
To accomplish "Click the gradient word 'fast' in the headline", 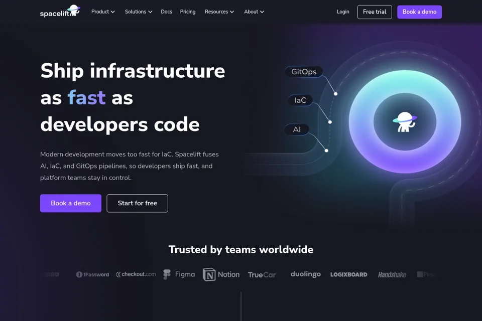I will (87, 98).
